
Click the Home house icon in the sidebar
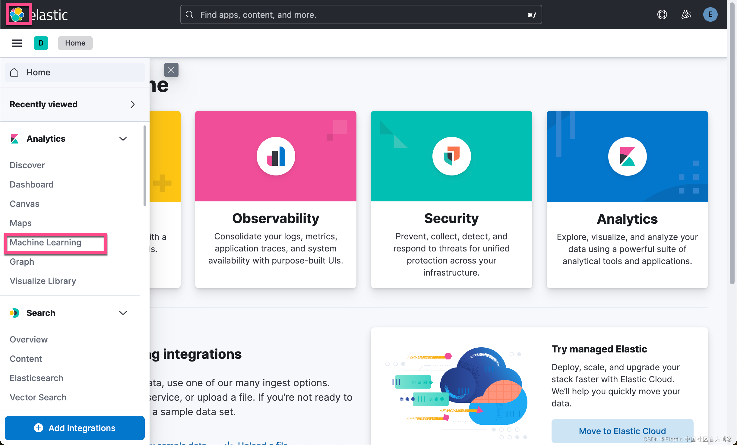point(14,72)
